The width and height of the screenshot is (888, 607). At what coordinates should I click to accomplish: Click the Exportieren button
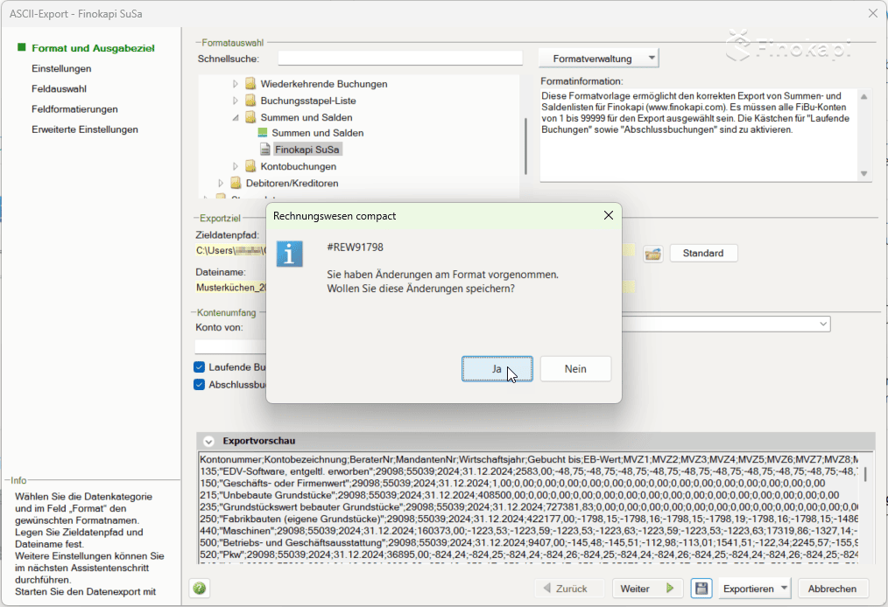[748, 589]
